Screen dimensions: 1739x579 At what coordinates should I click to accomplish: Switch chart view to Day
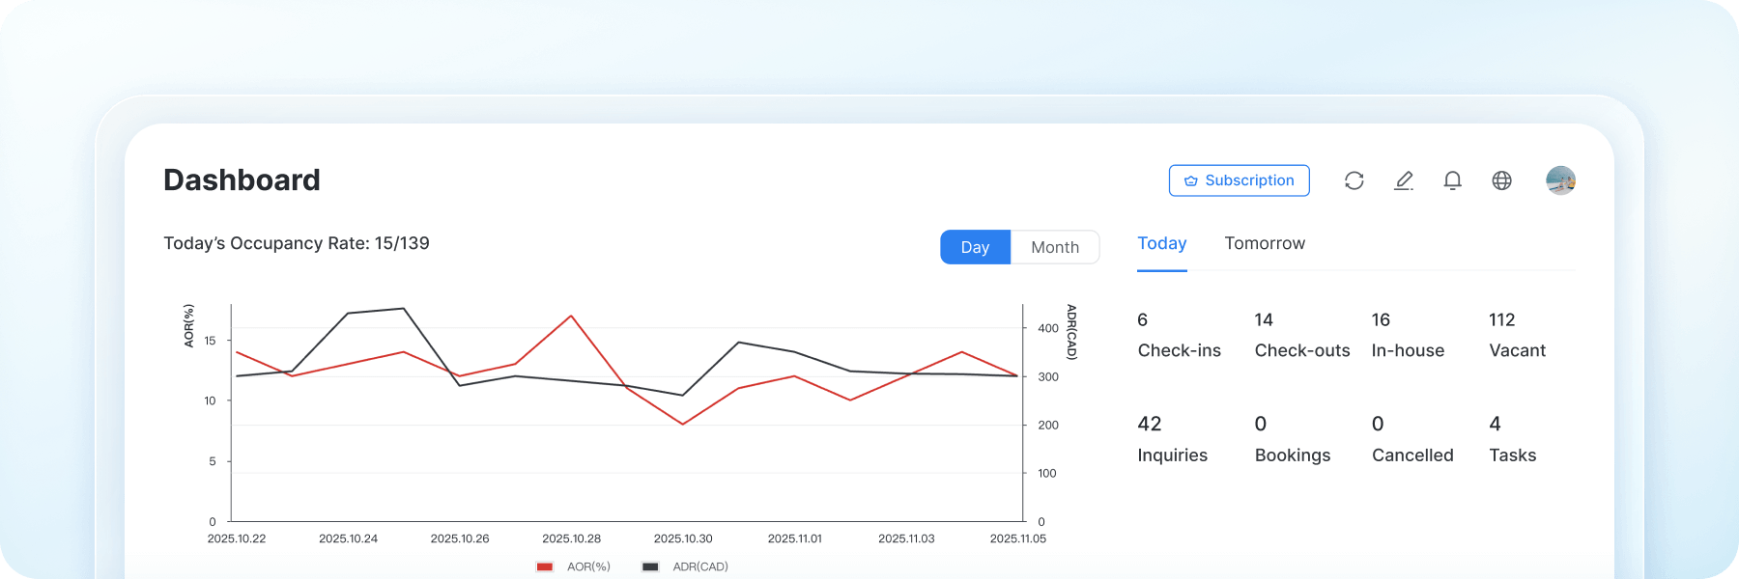pyautogui.click(x=975, y=247)
